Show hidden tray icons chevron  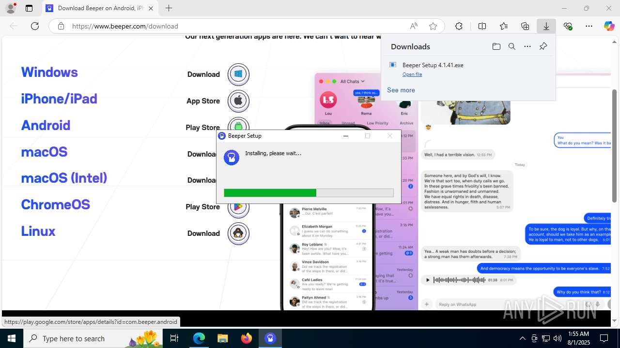(522, 338)
